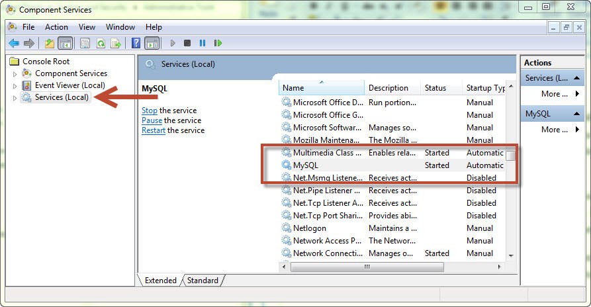
Task: Click the Export List toolbar icon
Action: pyautogui.click(x=116, y=43)
